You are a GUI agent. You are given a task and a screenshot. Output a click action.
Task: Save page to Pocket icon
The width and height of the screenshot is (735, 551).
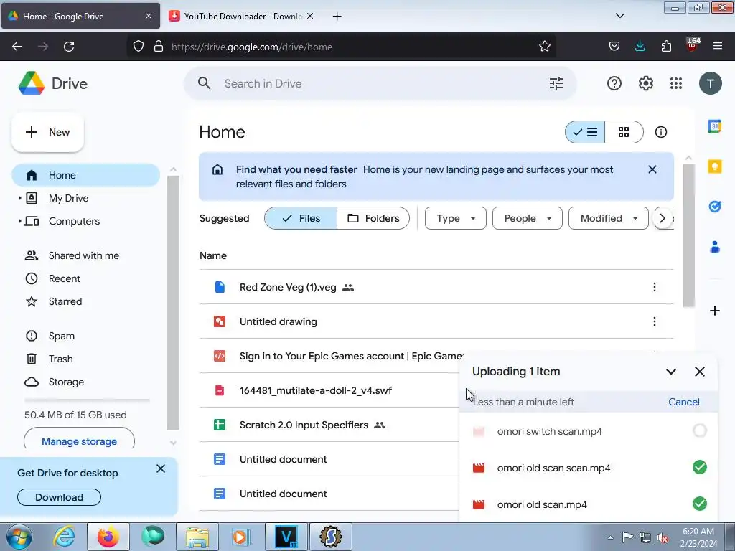point(614,47)
